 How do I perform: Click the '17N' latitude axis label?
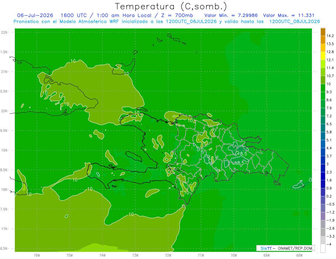click(x=4, y=229)
